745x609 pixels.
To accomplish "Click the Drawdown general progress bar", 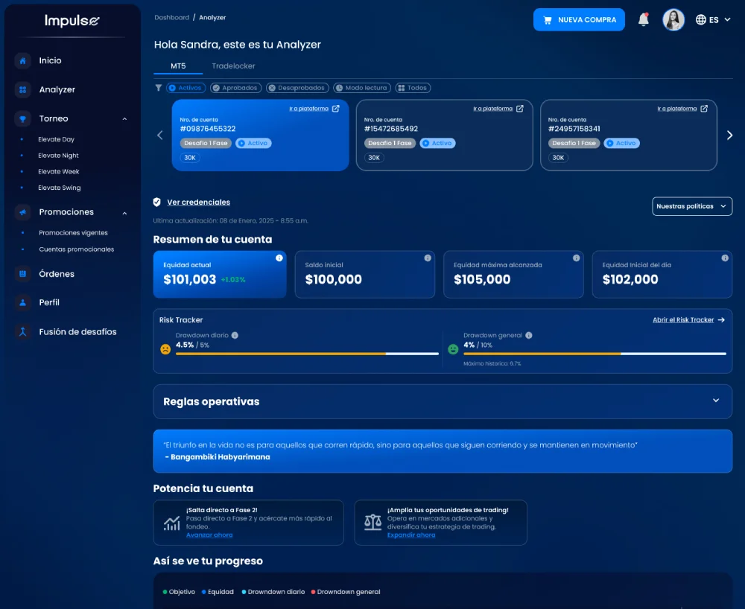I will tap(595, 354).
